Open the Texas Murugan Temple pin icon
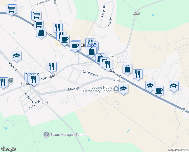Image resolution: width=189 pixels, height=152 pixels. tap(46, 134)
